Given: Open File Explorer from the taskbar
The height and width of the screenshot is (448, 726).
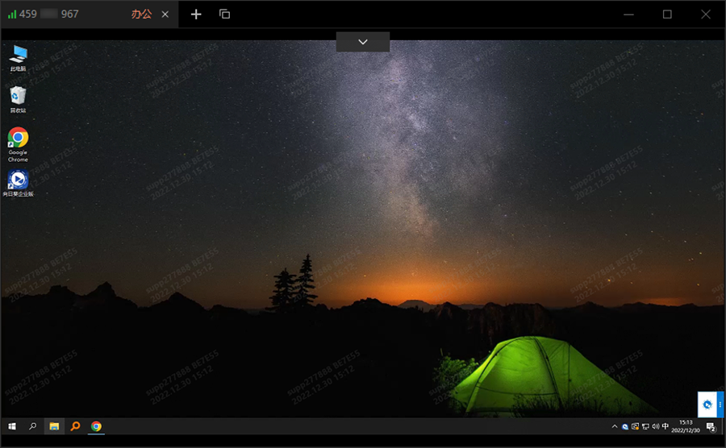Looking at the screenshot, I should pyautogui.click(x=54, y=426).
